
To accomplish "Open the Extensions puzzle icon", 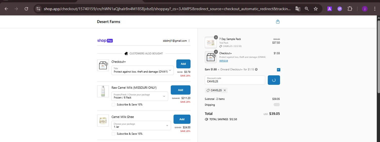I will [350, 9].
